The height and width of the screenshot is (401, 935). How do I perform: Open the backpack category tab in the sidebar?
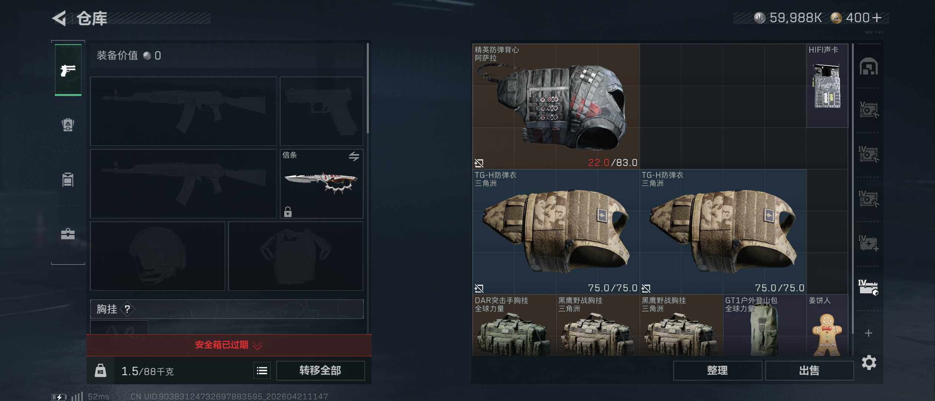(68, 124)
